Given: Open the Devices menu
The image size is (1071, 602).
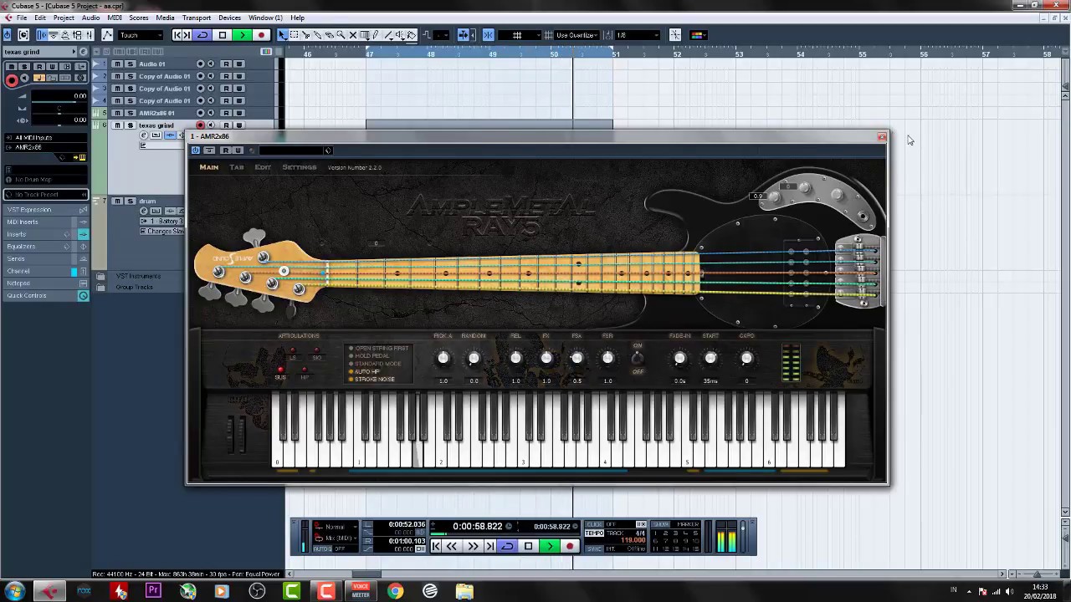Looking at the screenshot, I should [x=229, y=18].
